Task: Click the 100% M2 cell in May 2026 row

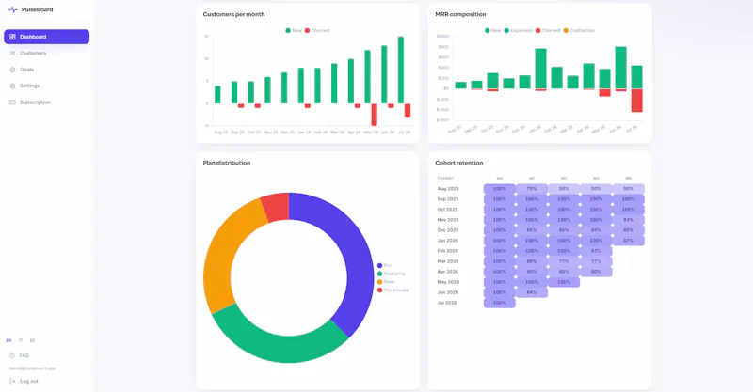Action: click(x=564, y=282)
